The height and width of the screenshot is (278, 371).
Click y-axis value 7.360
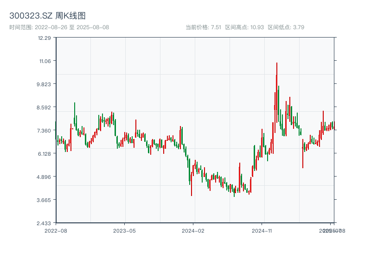(x=44, y=131)
